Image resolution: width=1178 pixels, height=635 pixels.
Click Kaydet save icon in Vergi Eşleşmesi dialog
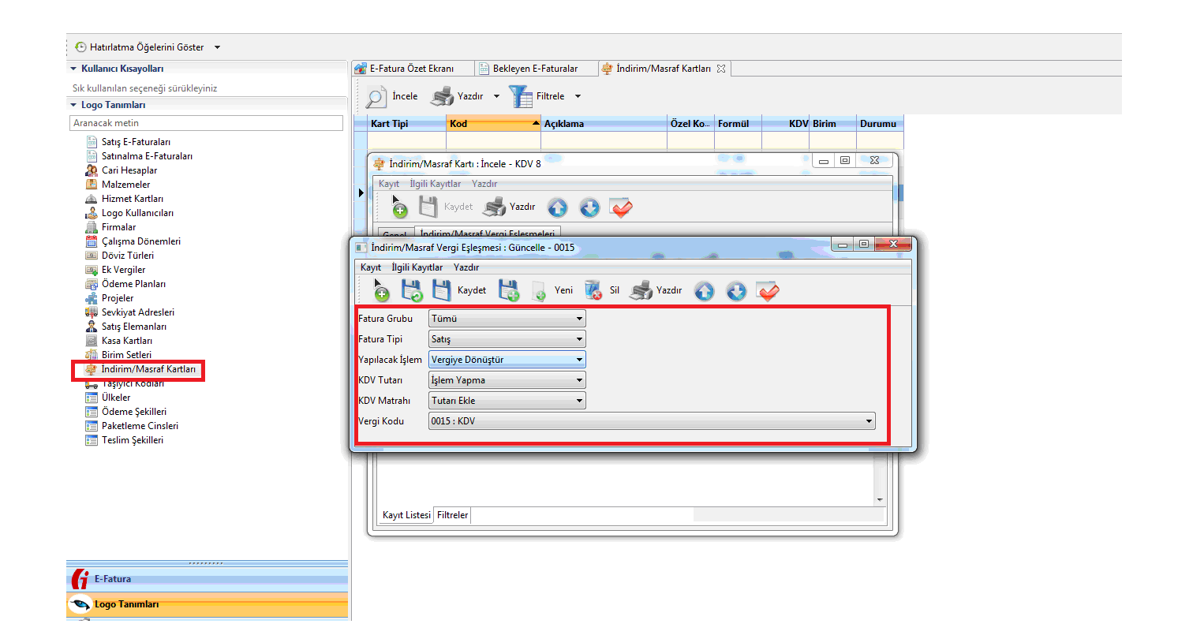point(441,290)
